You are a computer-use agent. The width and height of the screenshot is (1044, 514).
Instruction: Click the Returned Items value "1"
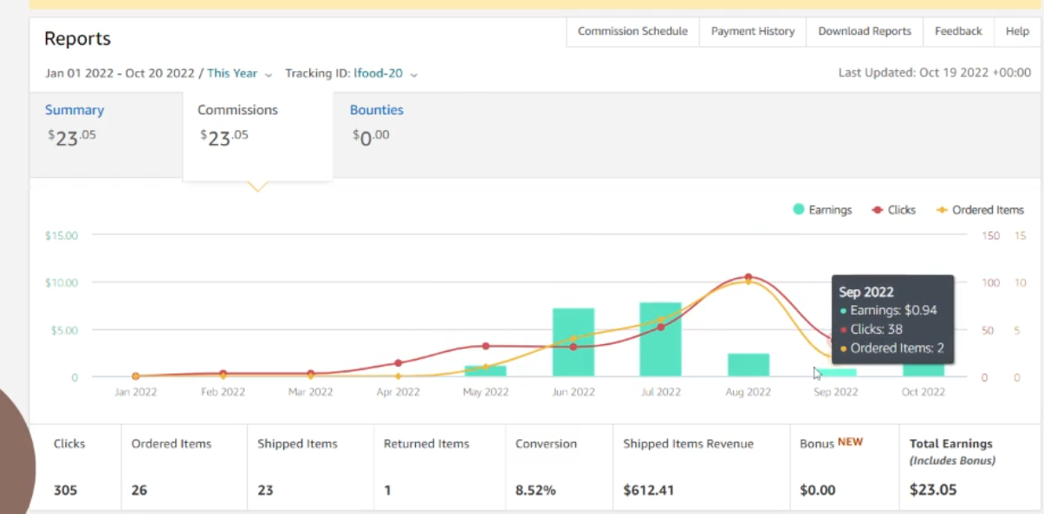pos(387,490)
